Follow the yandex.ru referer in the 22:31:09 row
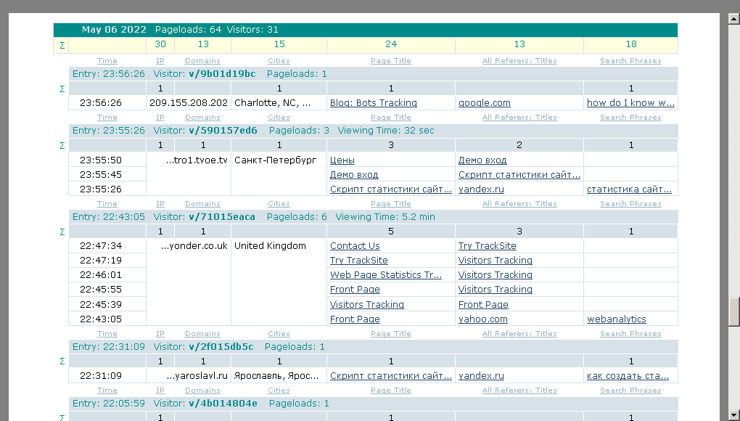This screenshot has width=740, height=421. pyautogui.click(x=481, y=376)
